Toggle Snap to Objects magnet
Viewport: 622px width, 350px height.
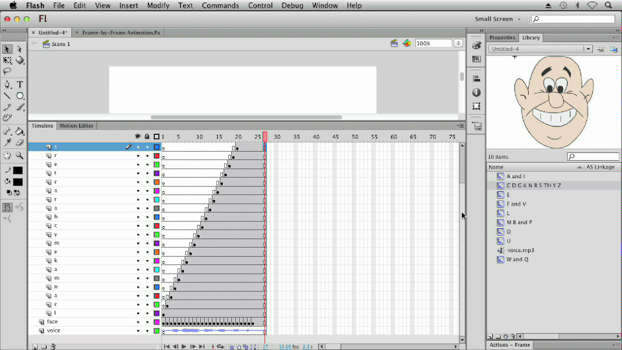click(x=6, y=207)
